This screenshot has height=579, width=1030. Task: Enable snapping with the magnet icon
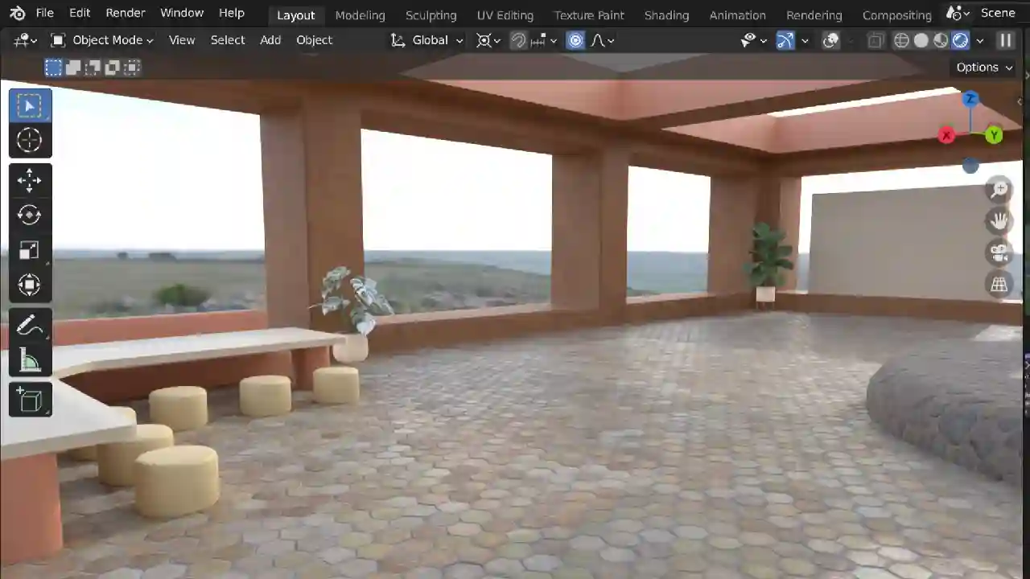pos(518,40)
